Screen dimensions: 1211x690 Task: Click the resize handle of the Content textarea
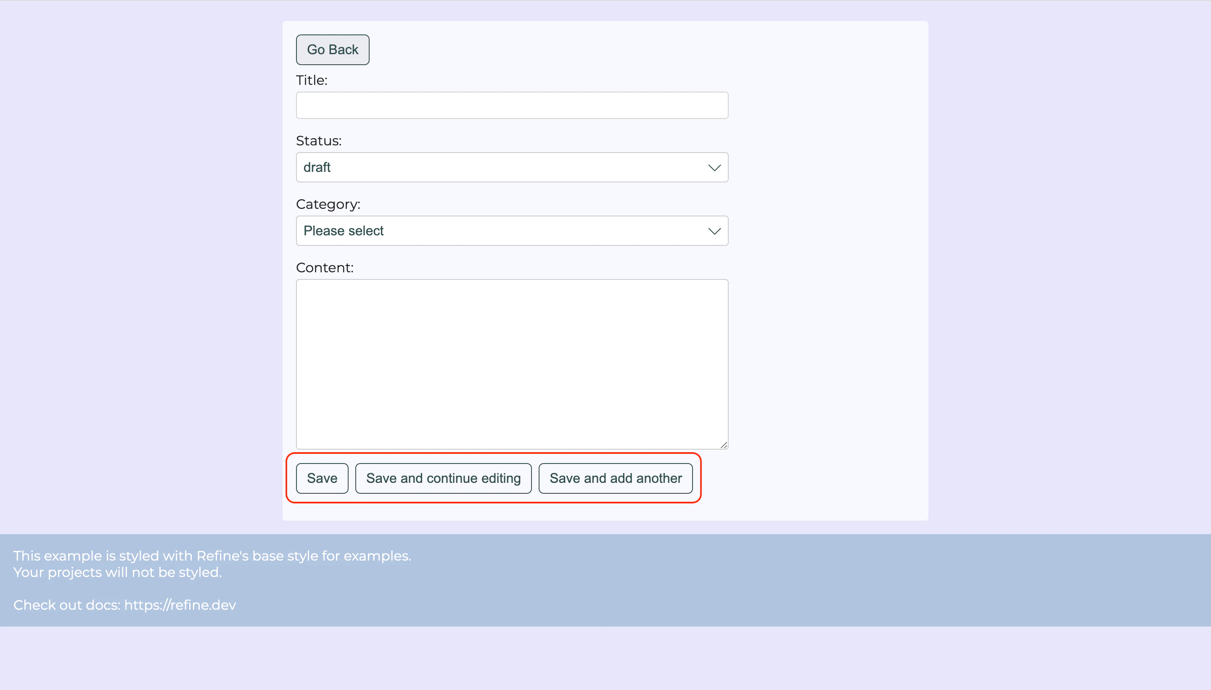click(724, 445)
